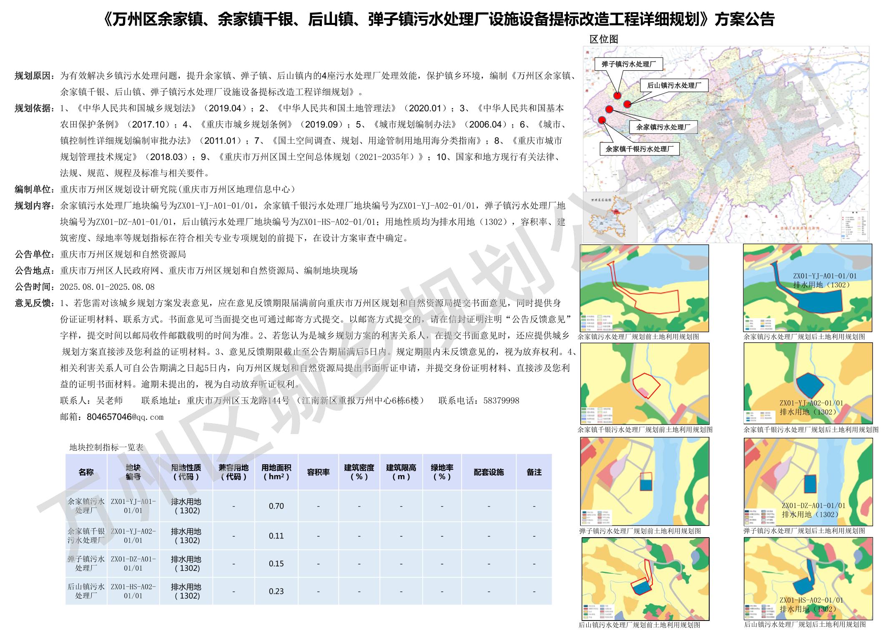
Task: Click the 用地性质（代码） column header
Action: [186, 472]
